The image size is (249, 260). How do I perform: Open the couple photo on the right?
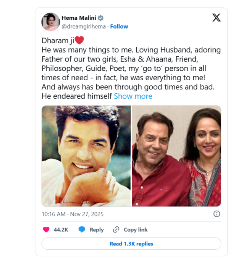click(x=176, y=156)
